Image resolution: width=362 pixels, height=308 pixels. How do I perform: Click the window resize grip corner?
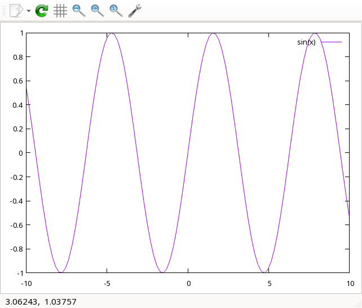coord(359,305)
